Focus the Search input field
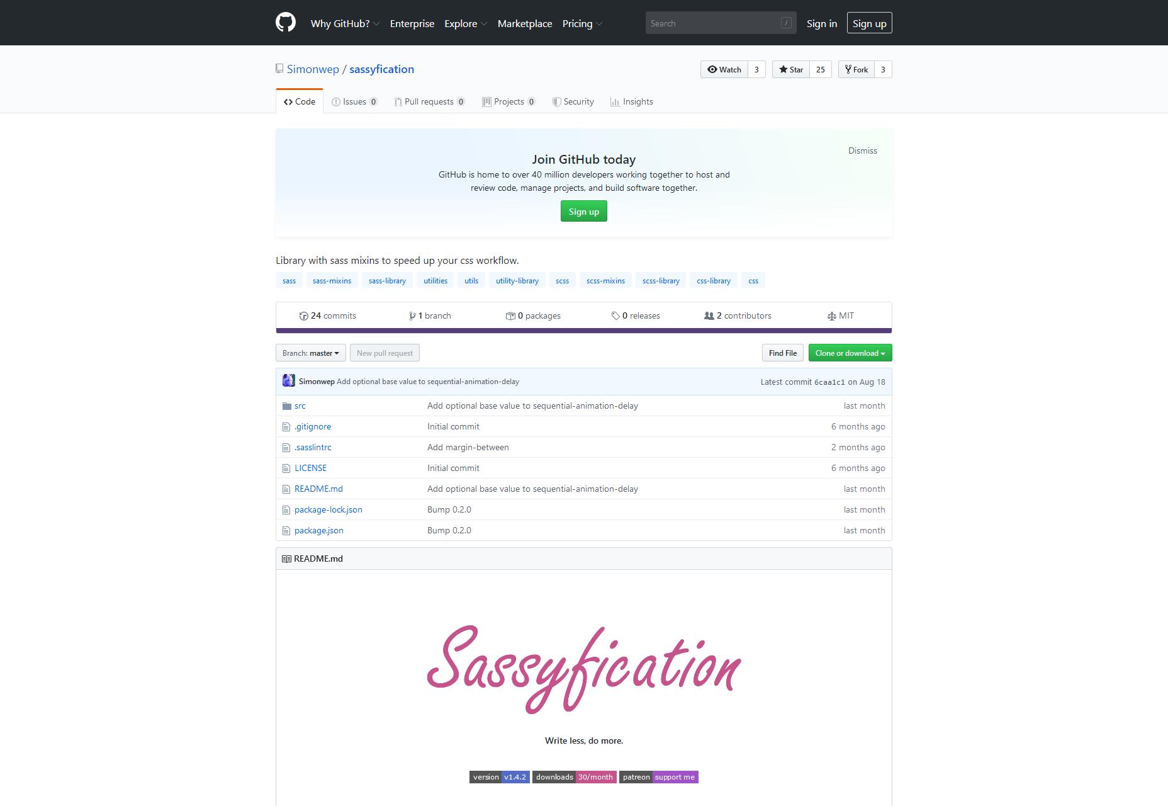This screenshot has height=806, width=1168. click(x=721, y=23)
